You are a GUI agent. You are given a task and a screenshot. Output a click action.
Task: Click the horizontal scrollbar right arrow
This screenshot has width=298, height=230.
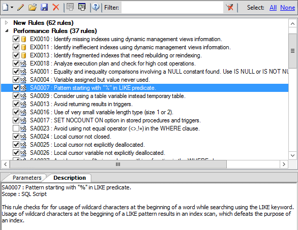[x=284, y=164]
